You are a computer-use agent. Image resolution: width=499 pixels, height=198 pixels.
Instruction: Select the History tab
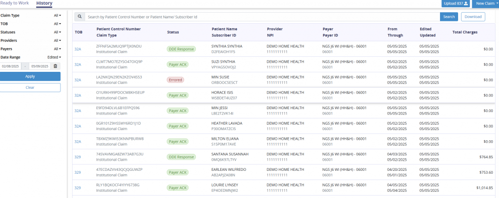[44, 3]
